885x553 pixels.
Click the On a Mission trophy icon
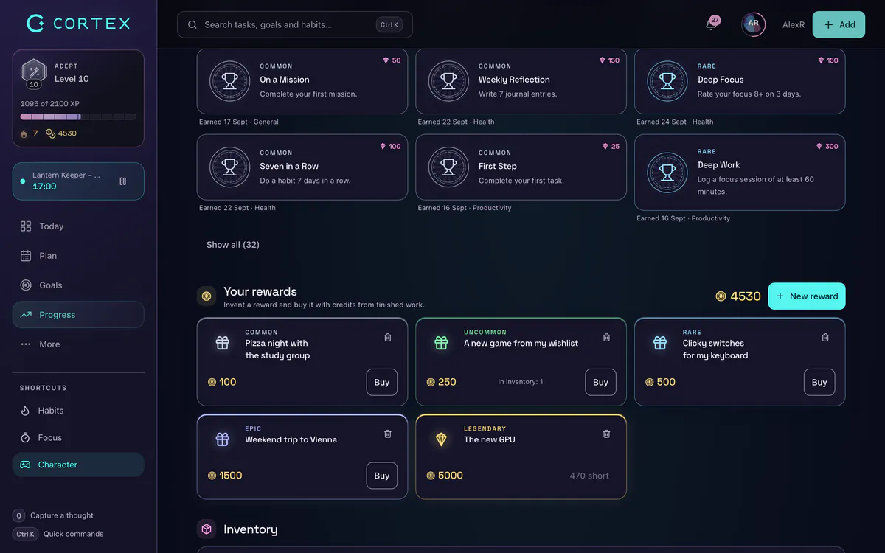pyautogui.click(x=230, y=81)
